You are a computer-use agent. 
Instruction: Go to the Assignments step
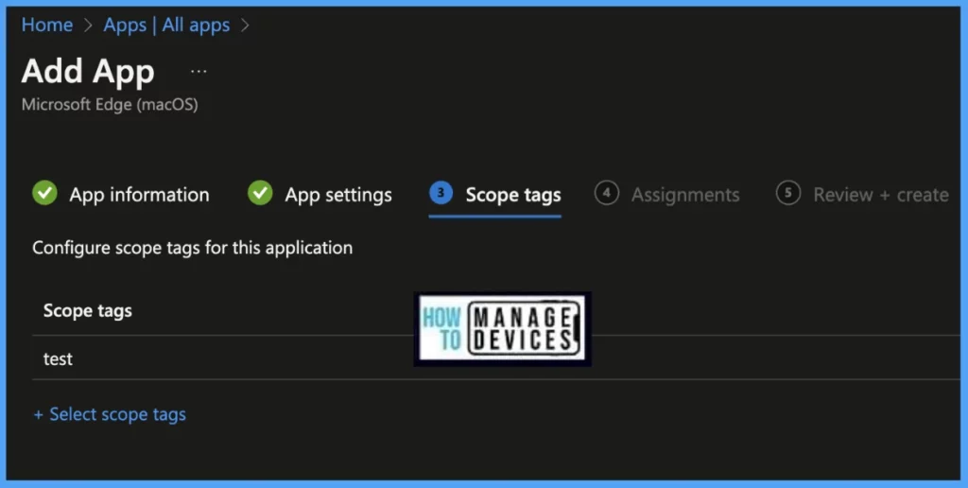pos(685,195)
